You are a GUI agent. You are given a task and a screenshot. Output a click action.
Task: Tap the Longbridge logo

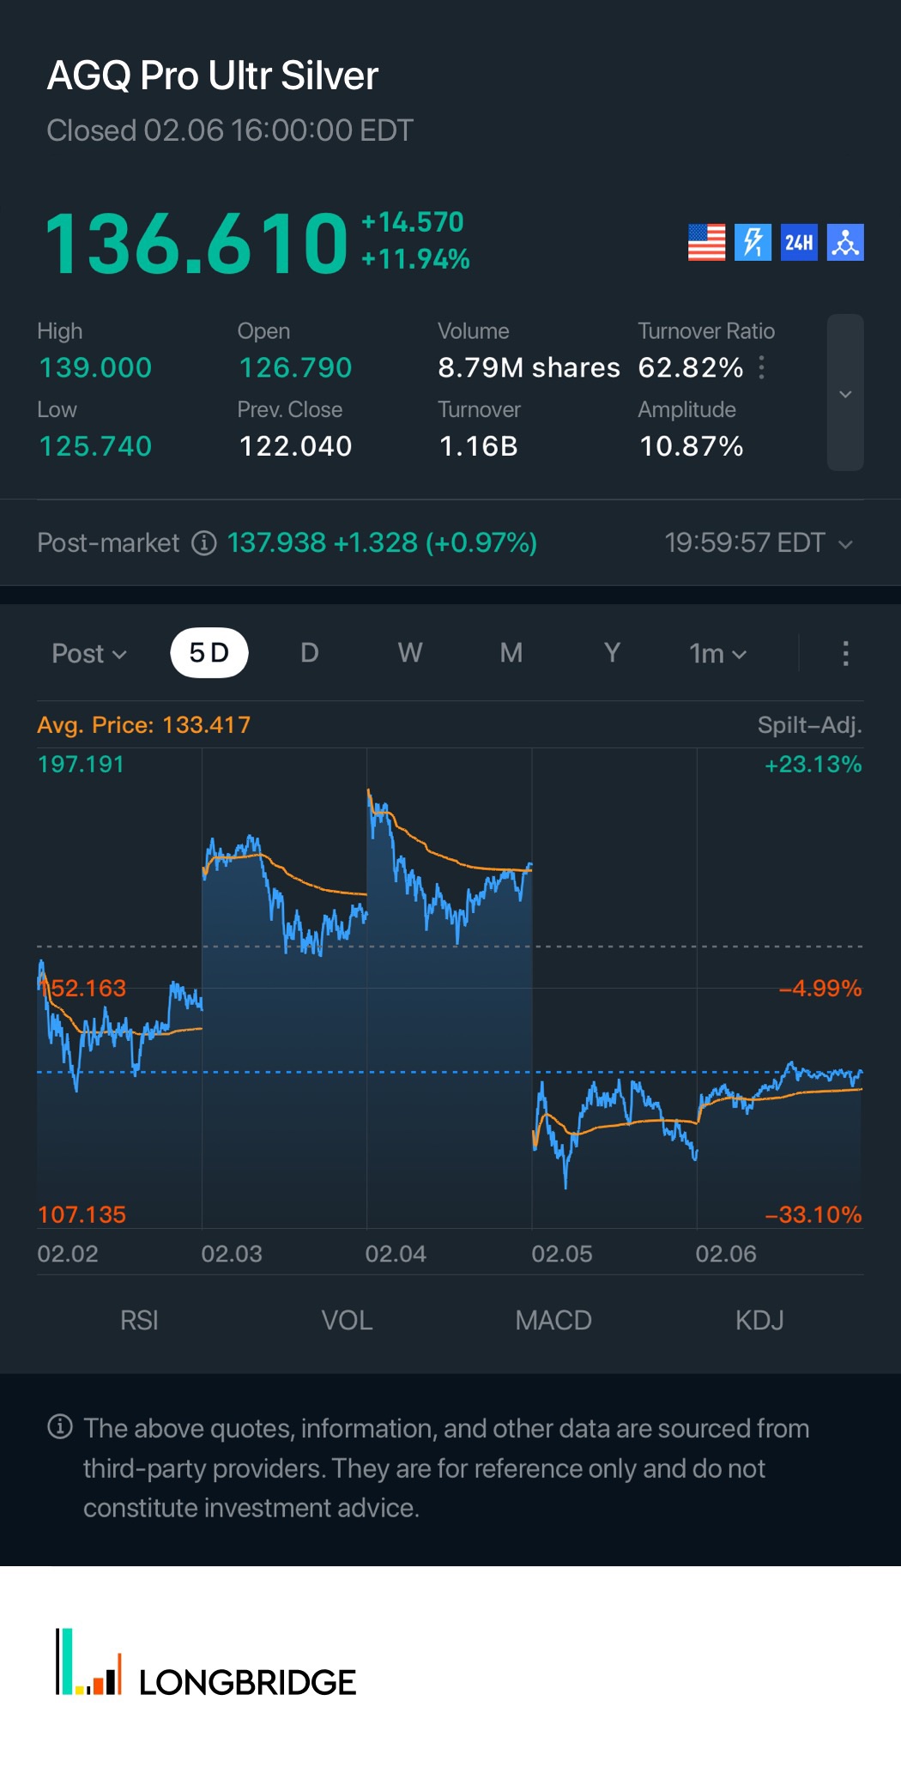206,1663
